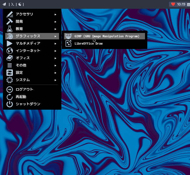Screen dimensions: 190x175
Task: Click the インターネット globe icon
Action: [x=10, y=51]
